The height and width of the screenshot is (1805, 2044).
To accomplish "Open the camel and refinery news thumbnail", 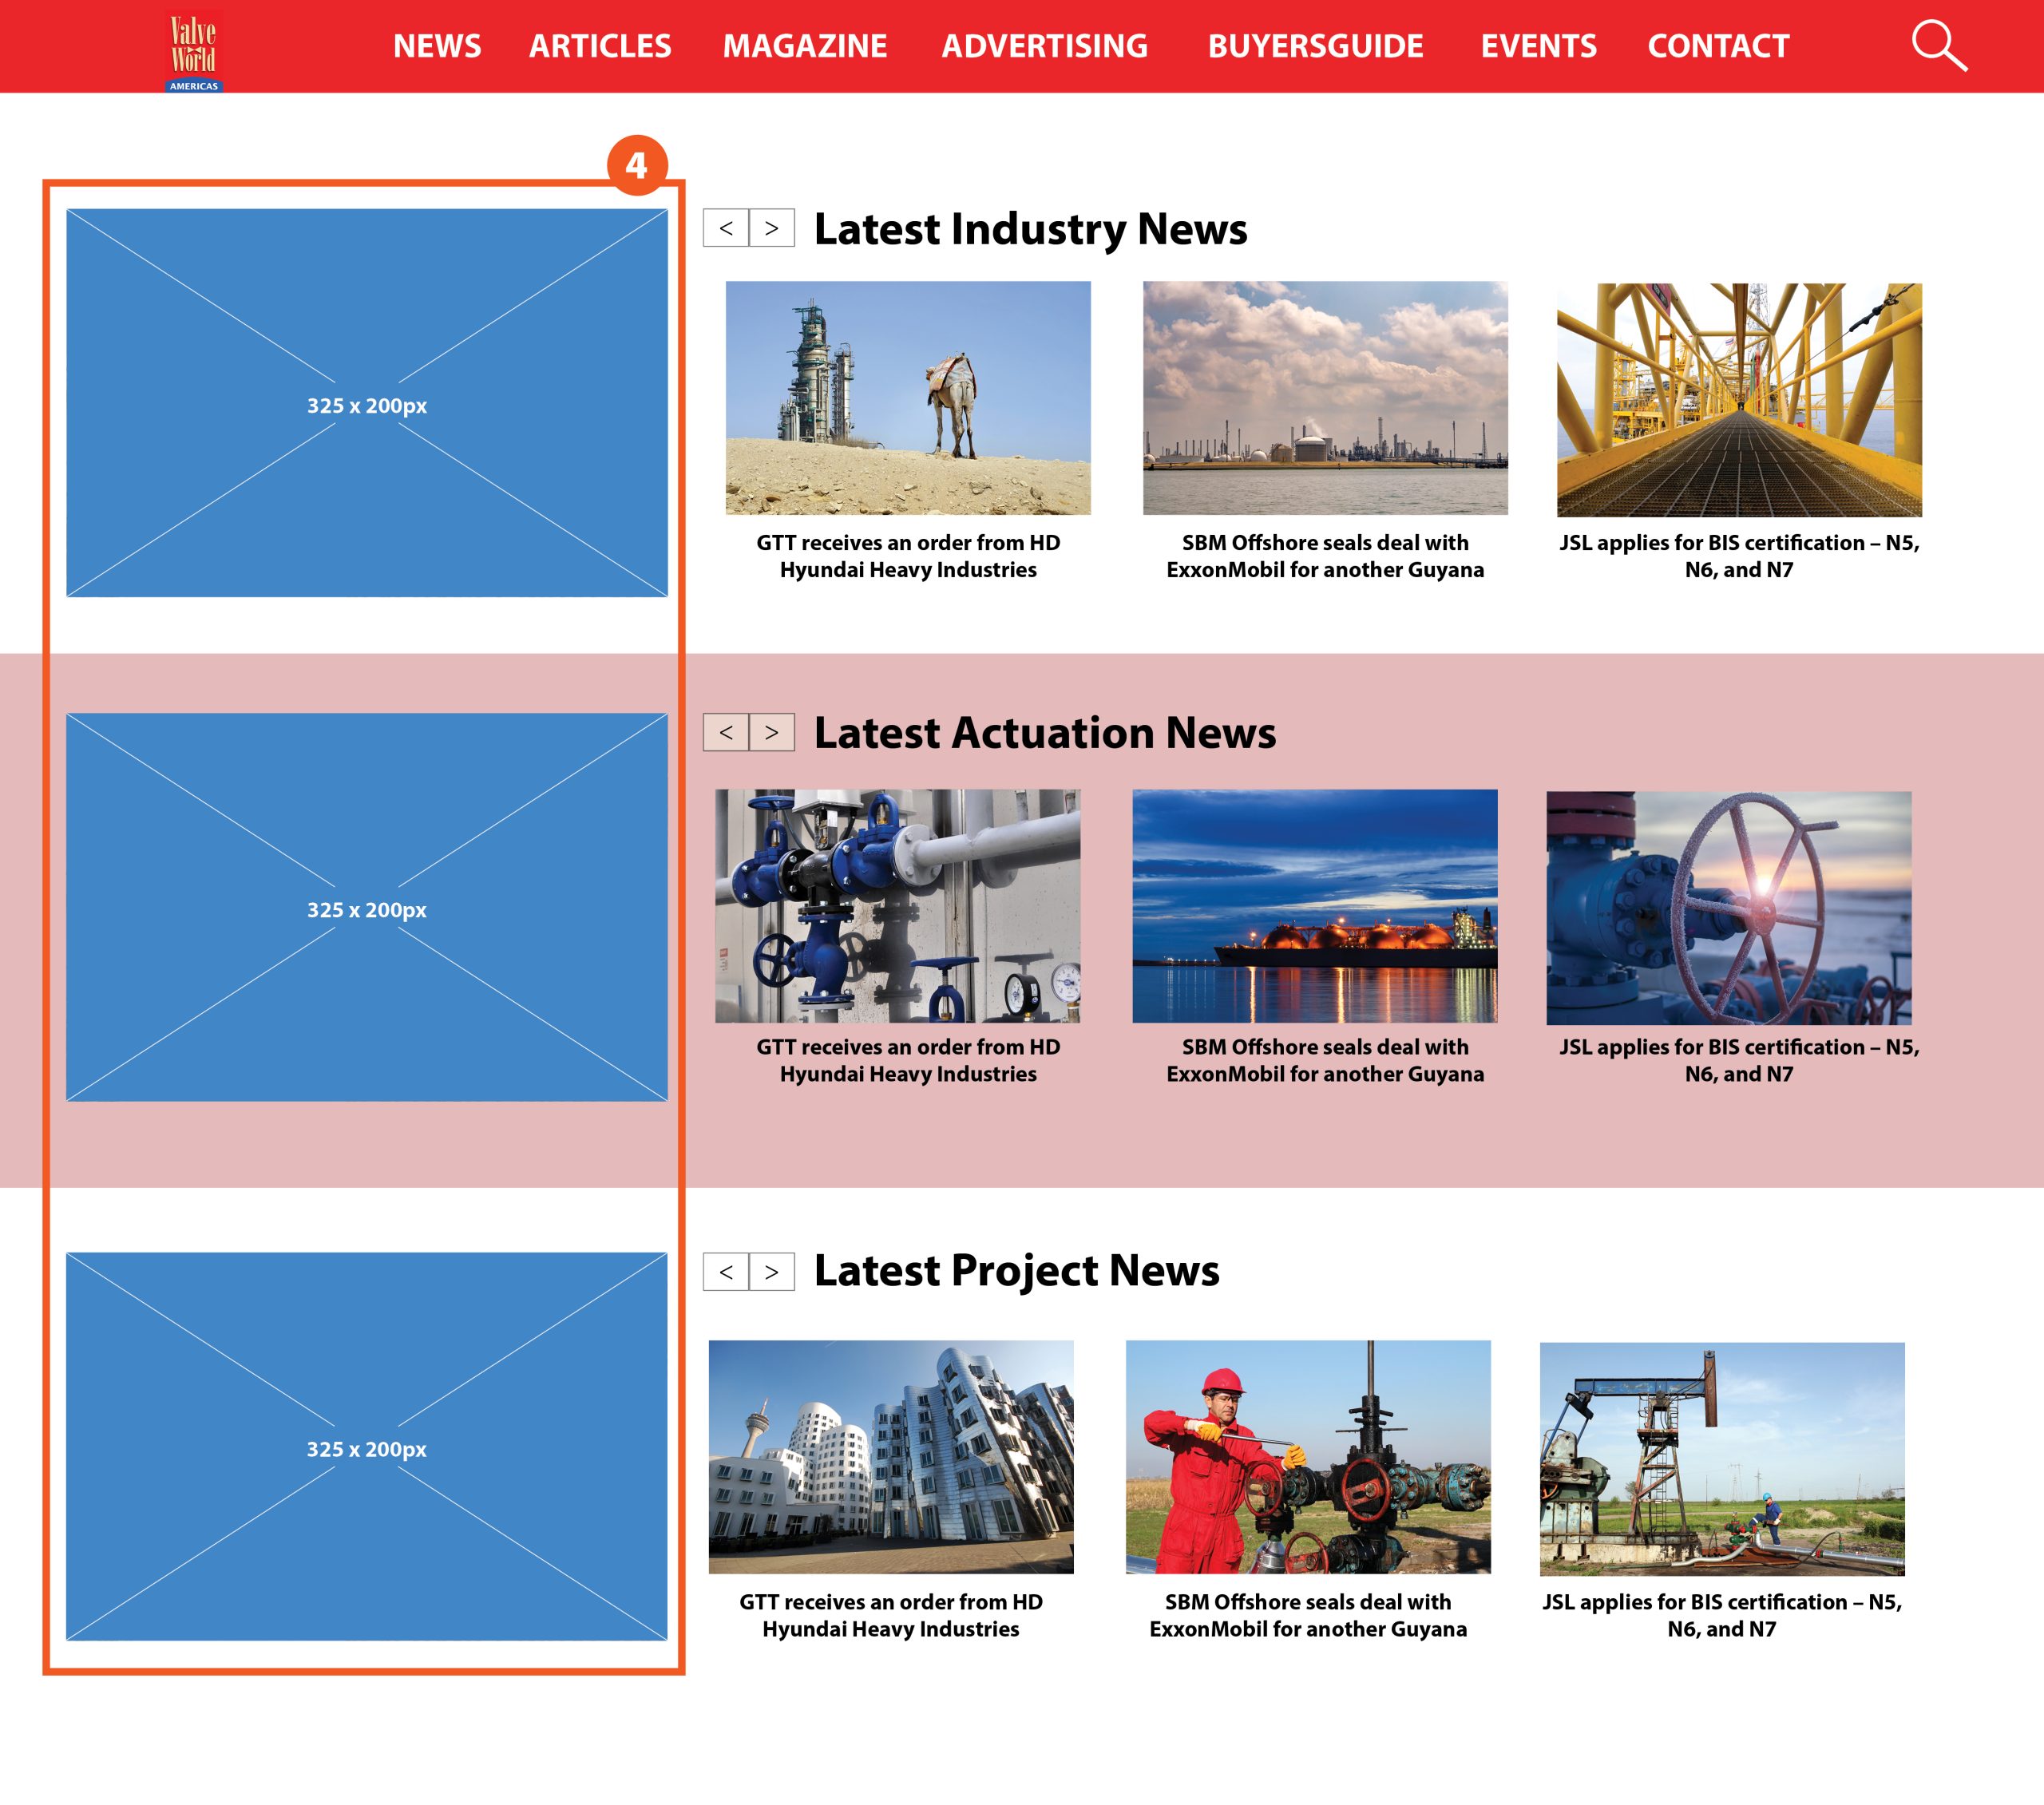I will 908,398.
